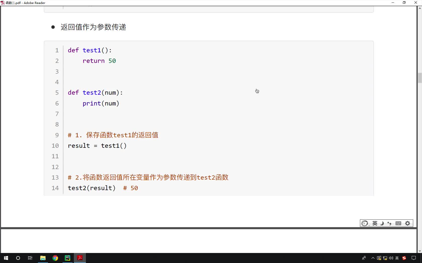Minimize the Adobe Reader window
The height and width of the screenshot is (263, 422).
coord(393,3)
